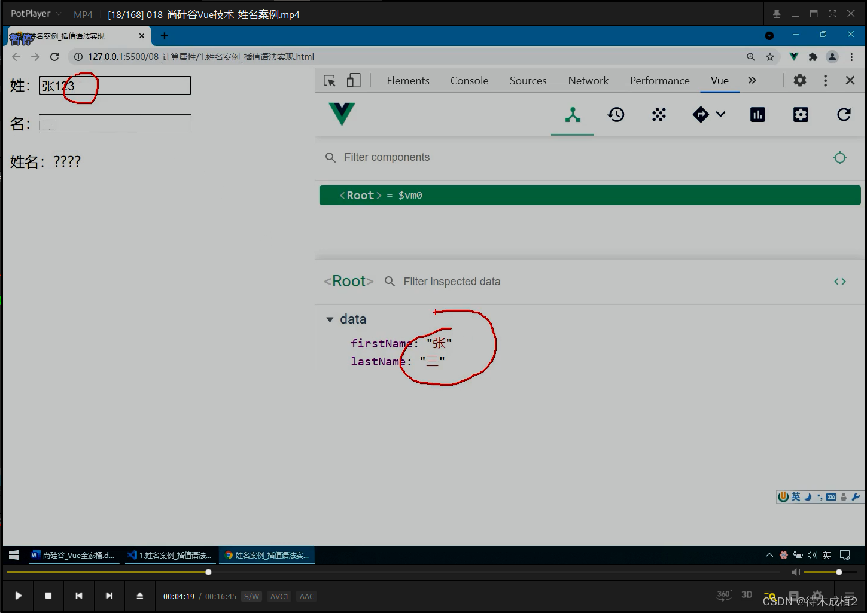The width and height of the screenshot is (867, 613).
Task: Open the Vue devtools Components tree view
Action: pyautogui.click(x=573, y=115)
